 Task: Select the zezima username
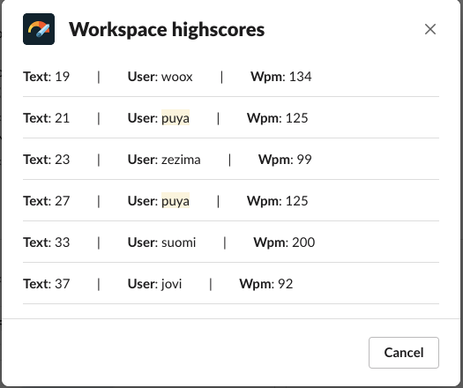[181, 160]
